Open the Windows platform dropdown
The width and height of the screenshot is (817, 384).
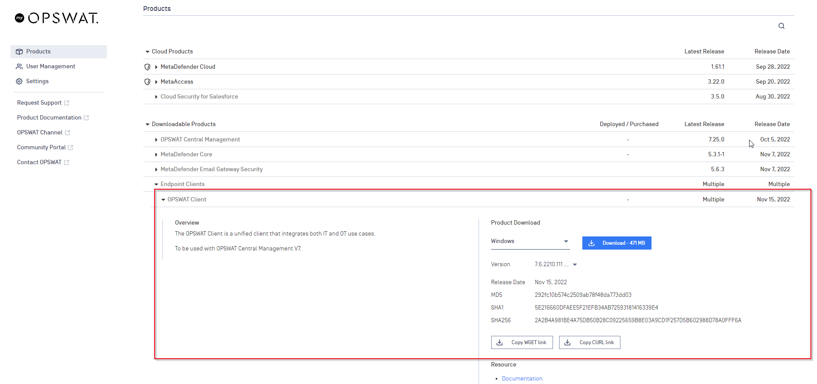(530, 242)
